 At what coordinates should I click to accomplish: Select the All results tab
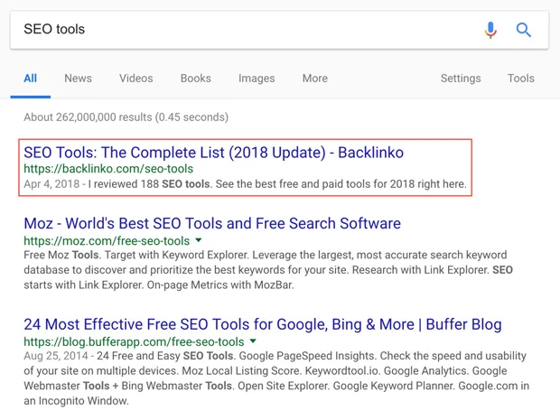31,79
